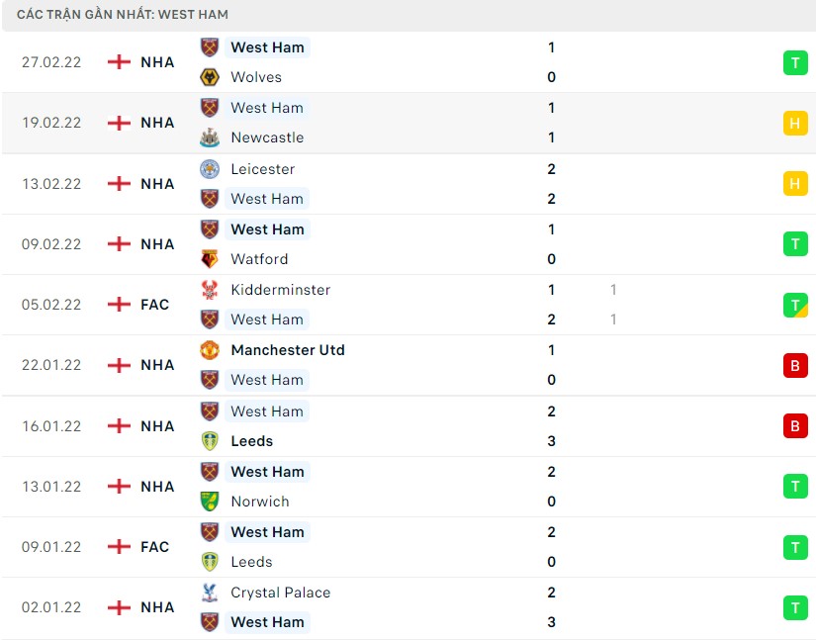Click the FAC label in the 09.01.22 row
This screenshot has width=816, height=640.
(x=153, y=546)
